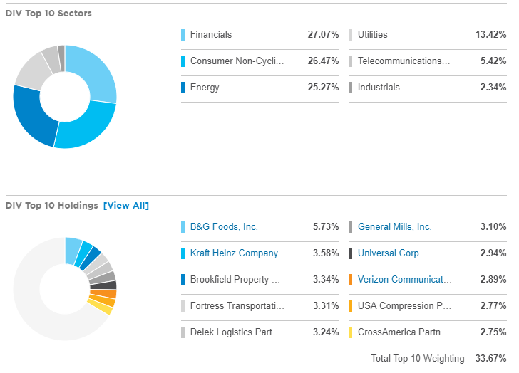519x373 pixels.
Task: Open Universal Corp holding link
Action: [x=389, y=253]
